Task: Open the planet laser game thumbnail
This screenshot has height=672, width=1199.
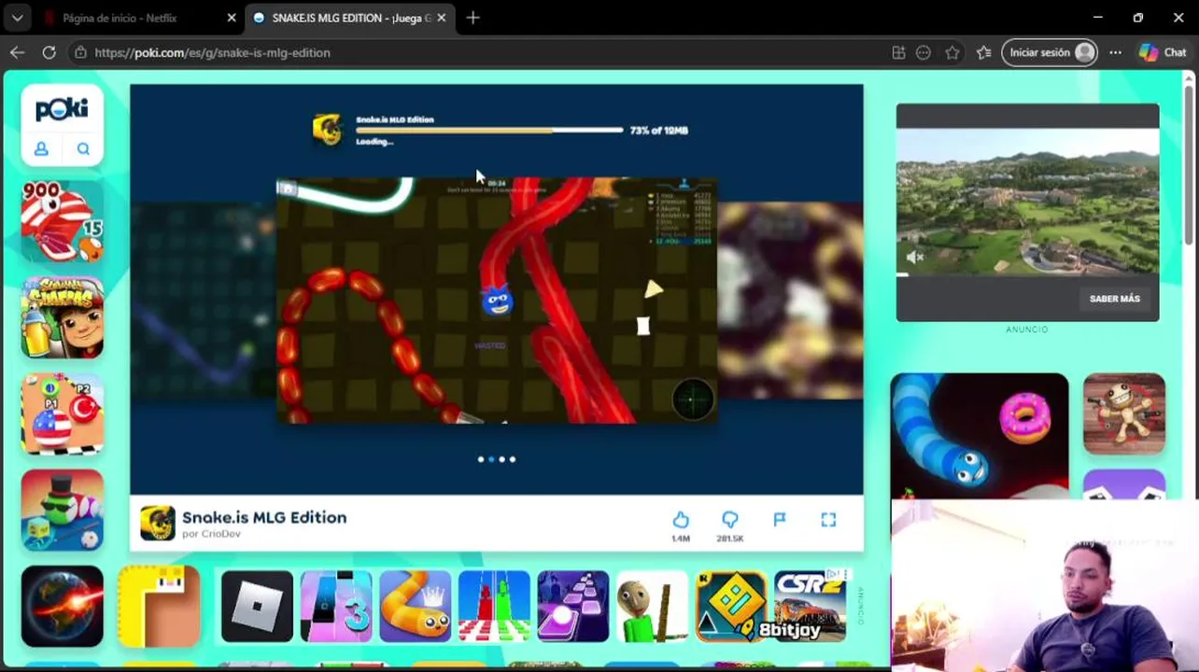Action: point(63,606)
